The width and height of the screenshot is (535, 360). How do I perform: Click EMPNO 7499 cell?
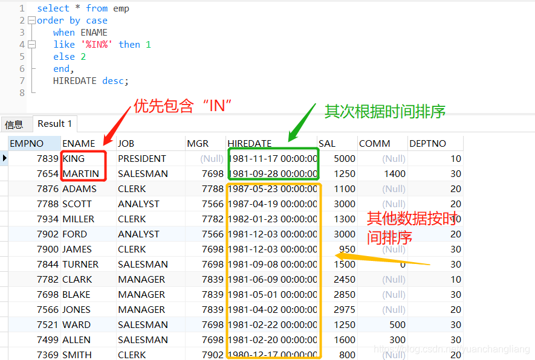point(34,339)
